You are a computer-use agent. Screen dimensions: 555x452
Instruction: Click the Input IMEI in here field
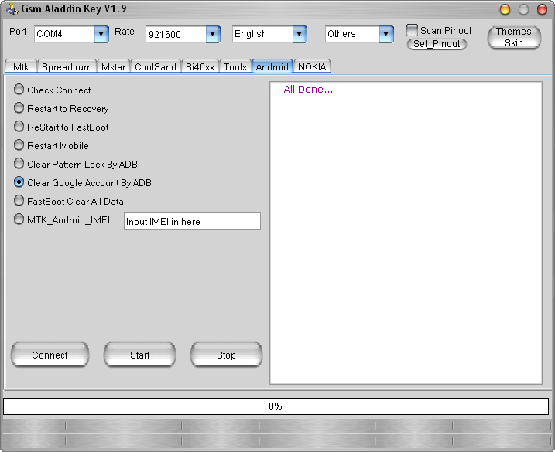tap(192, 221)
